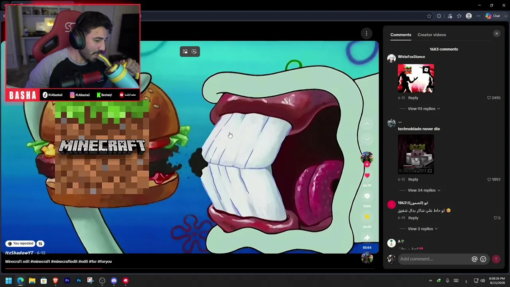Like WhiteFoxStance's comment
This screenshot has height=287, width=510.
click(489, 98)
